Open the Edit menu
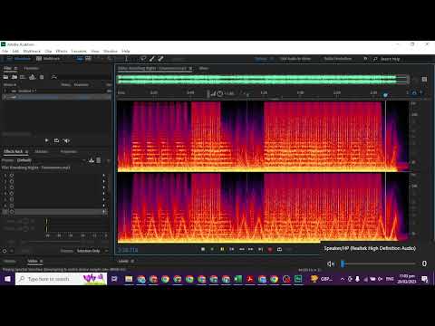 tap(15, 51)
